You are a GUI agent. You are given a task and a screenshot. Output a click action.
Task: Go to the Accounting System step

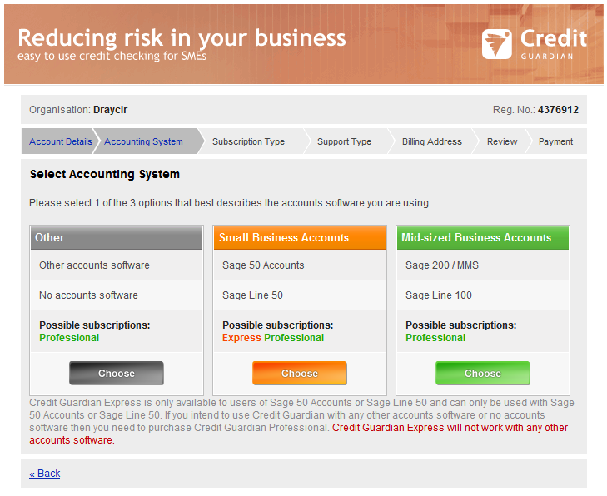point(143,141)
